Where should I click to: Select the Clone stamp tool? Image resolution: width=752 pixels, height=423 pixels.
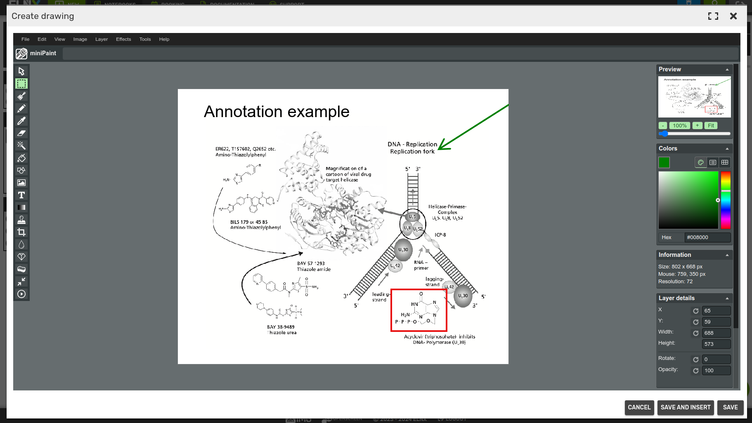tap(21, 220)
